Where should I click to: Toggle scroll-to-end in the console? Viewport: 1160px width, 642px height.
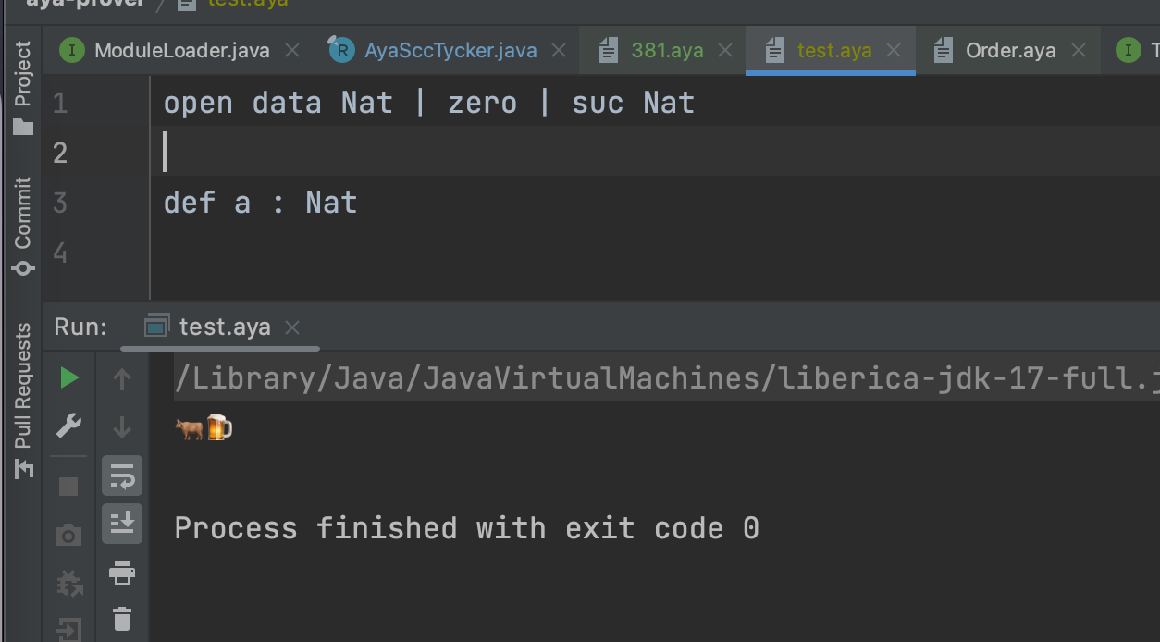[x=121, y=523]
